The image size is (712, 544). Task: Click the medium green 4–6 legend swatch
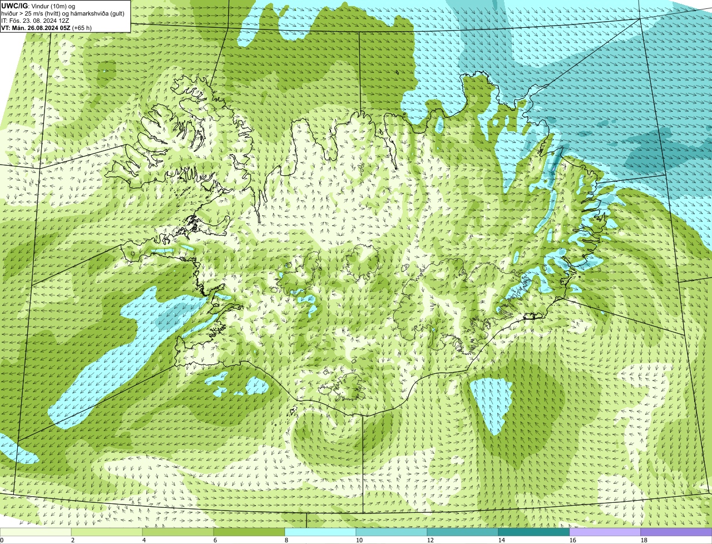coord(178,532)
